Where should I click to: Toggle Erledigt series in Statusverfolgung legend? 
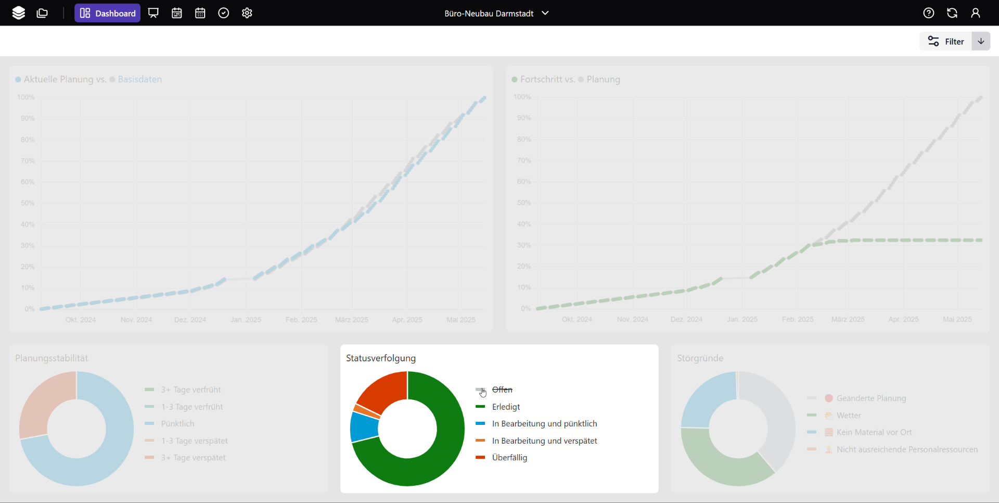(x=506, y=407)
